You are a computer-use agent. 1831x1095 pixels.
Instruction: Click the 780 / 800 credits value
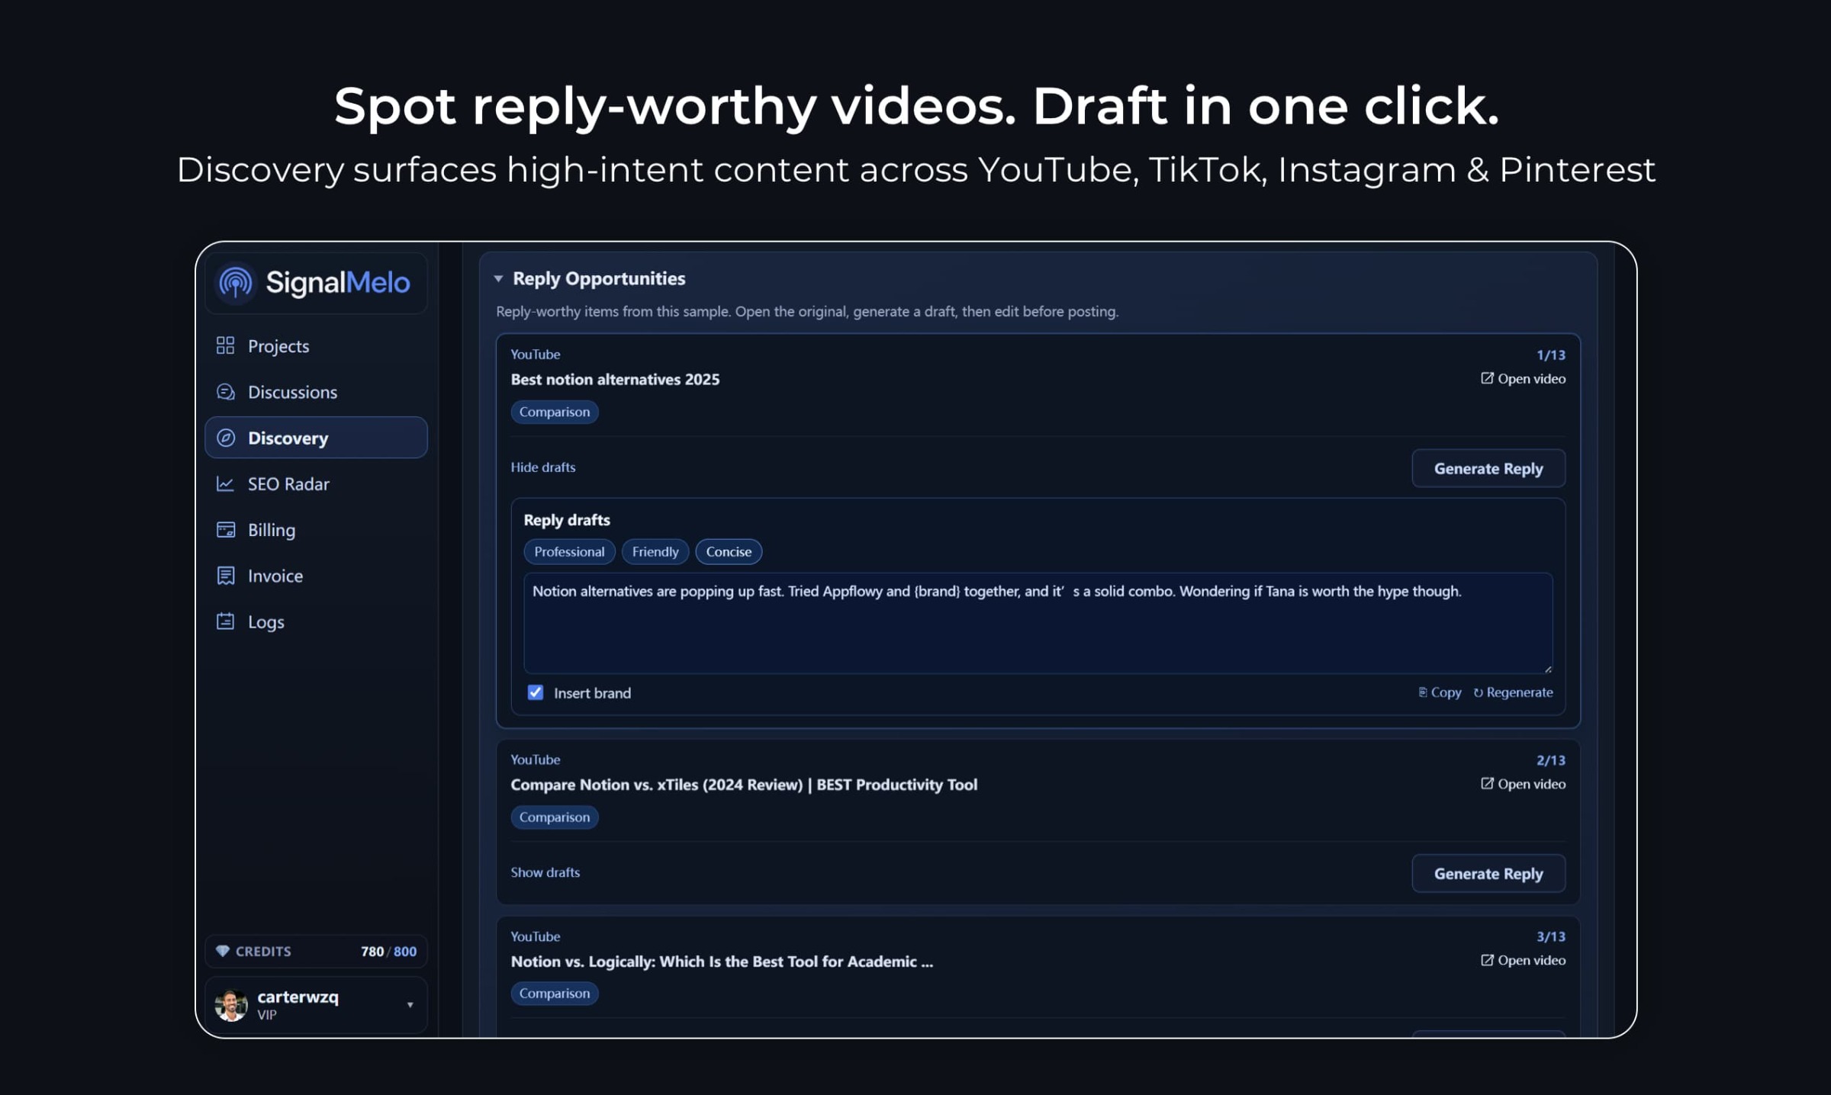(388, 951)
